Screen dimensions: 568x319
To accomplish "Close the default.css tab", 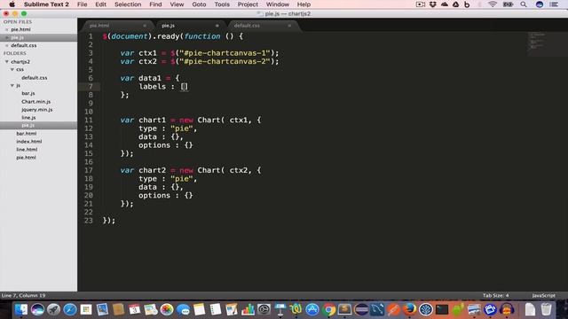I will click(289, 26).
